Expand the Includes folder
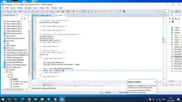The image size is (182, 102). (5, 70)
